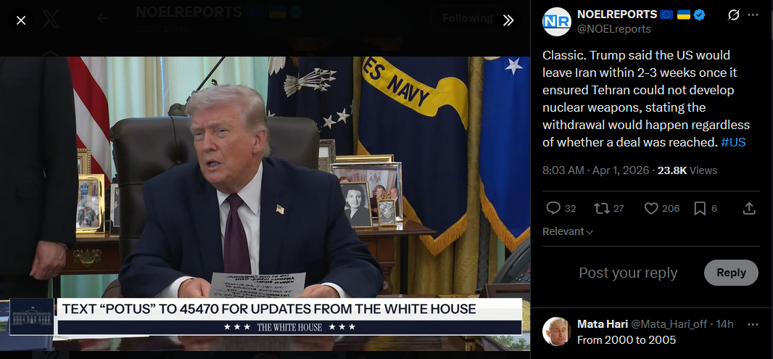Expand the Relevant sort dropdown
Image resolution: width=773 pixels, height=359 pixels.
tap(568, 231)
